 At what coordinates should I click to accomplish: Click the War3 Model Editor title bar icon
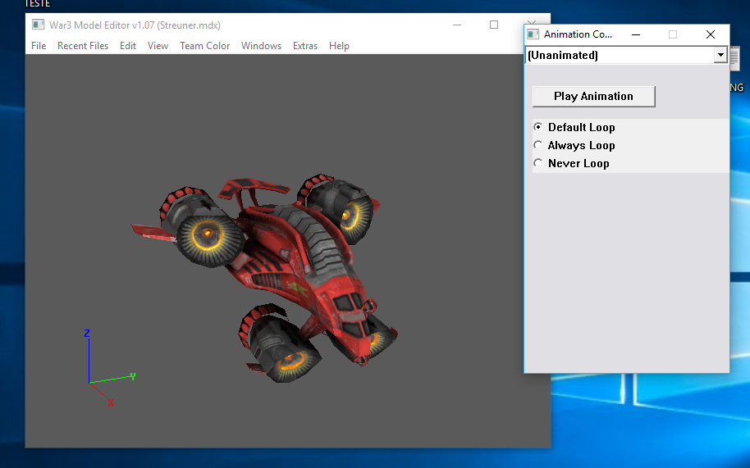pyautogui.click(x=38, y=25)
